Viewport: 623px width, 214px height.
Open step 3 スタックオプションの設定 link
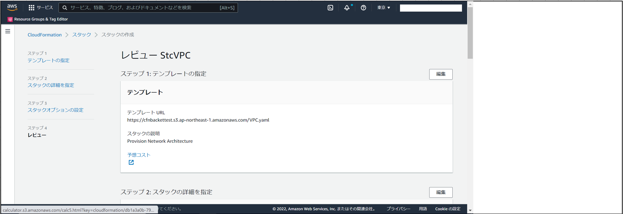pos(55,110)
